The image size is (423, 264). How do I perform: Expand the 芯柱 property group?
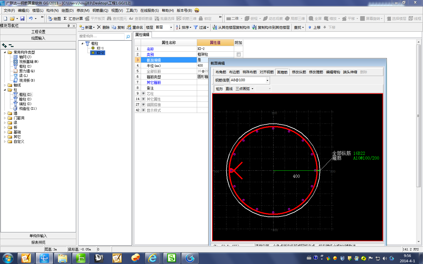click(143, 94)
